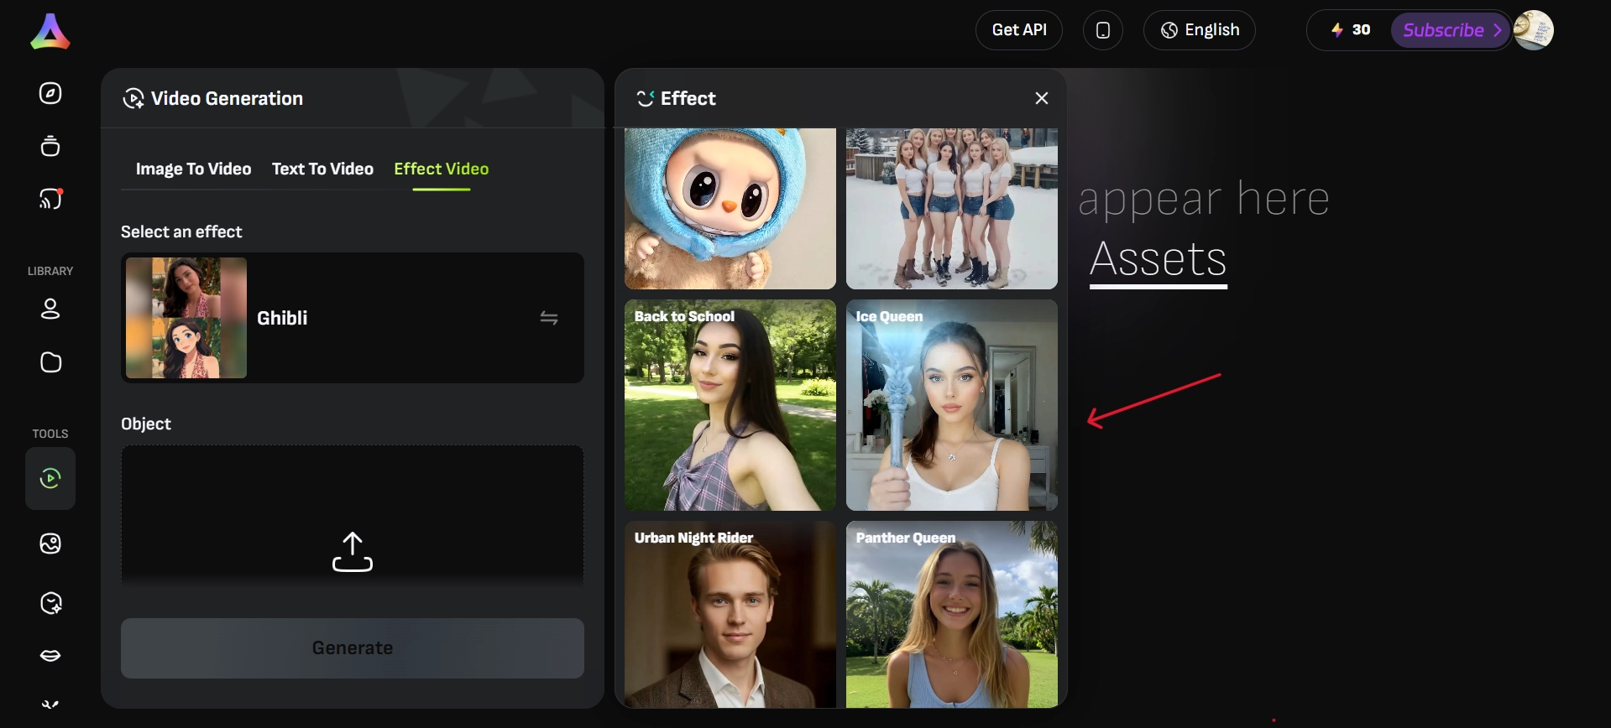Select the Effect Video tab
Screen dimensions: 1611x728
(442, 169)
